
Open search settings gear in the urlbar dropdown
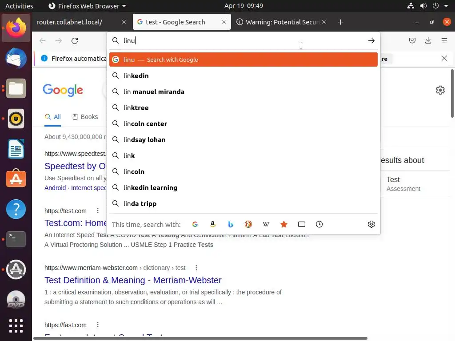point(371,224)
